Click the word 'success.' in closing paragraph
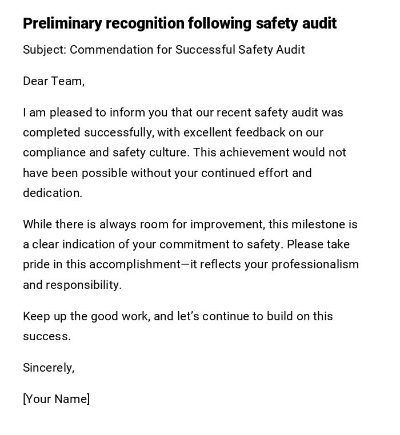The image size is (400, 435). click(x=47, y=336)
